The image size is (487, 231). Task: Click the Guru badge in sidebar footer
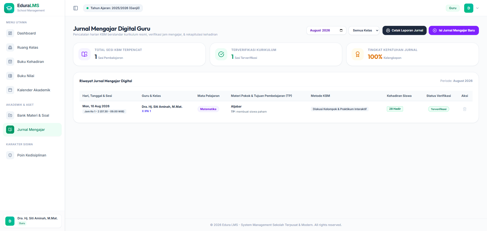pos(22,223)
